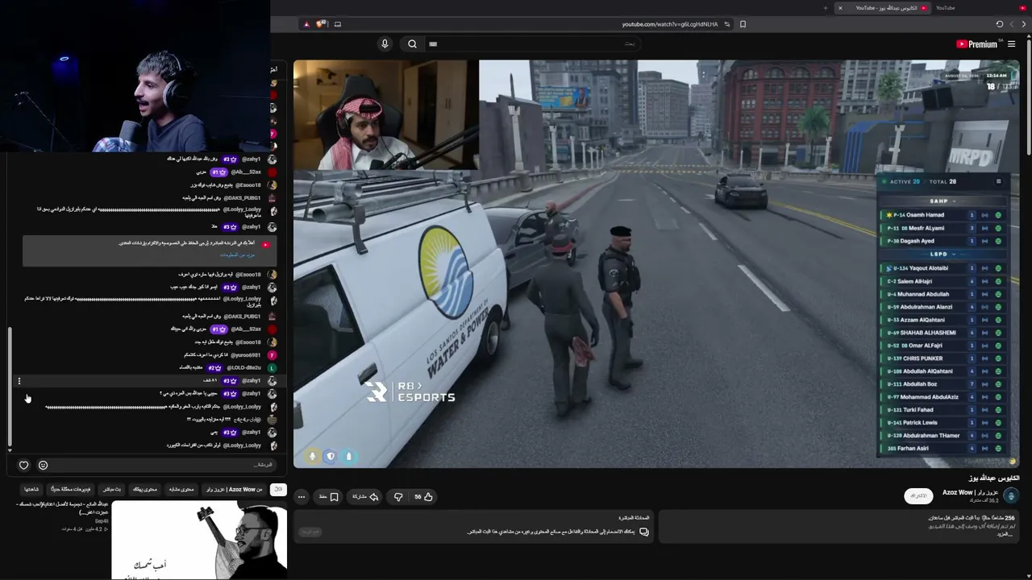Viewport: 1032px width, 580px height.
Task: Select the 'All' filter chip
Action: 278,489
